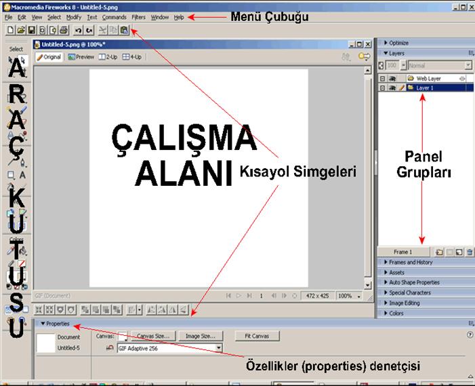Image resolution: width=475 pixels, height=386 pixels.
Task: Click the Cut scissors icon
Action: pos(103,30)
